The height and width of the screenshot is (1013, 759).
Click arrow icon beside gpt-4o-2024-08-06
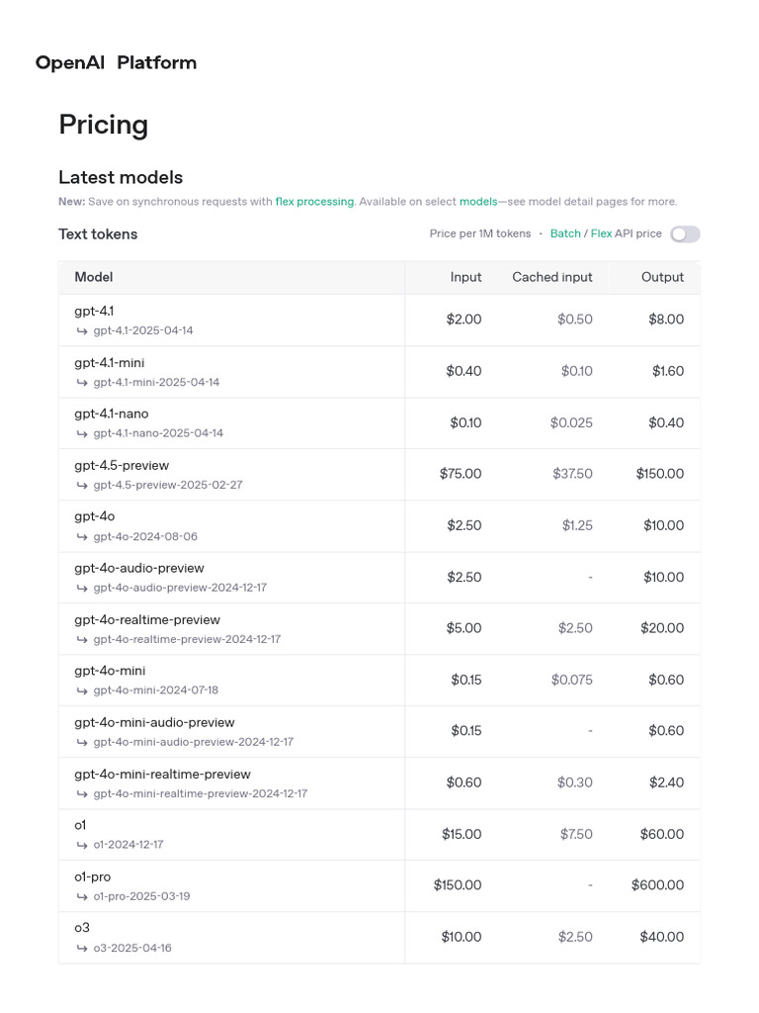point(82,536)
